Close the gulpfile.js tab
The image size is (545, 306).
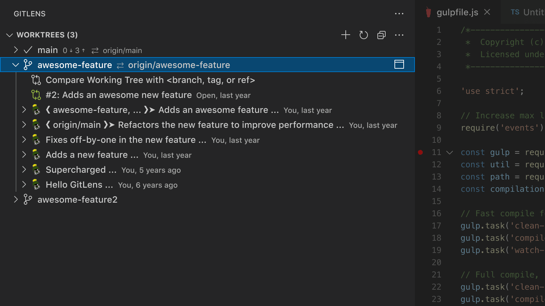click(487, 12)
